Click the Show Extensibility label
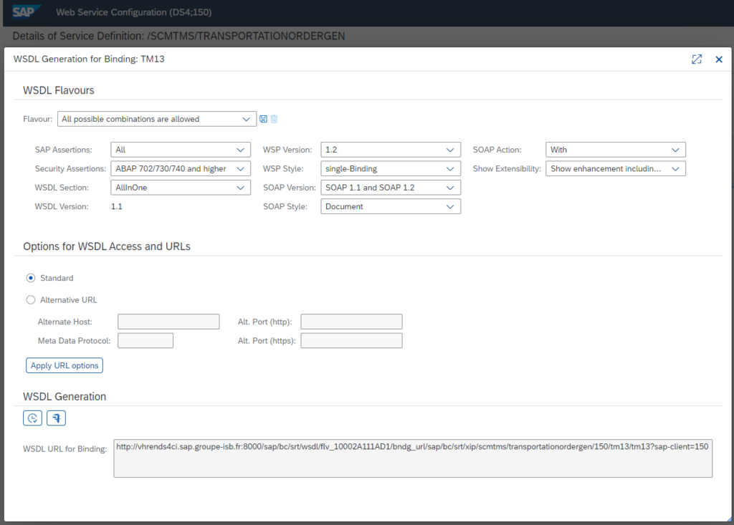This screenshot has width=734, height=525. (x=507, y=168)
